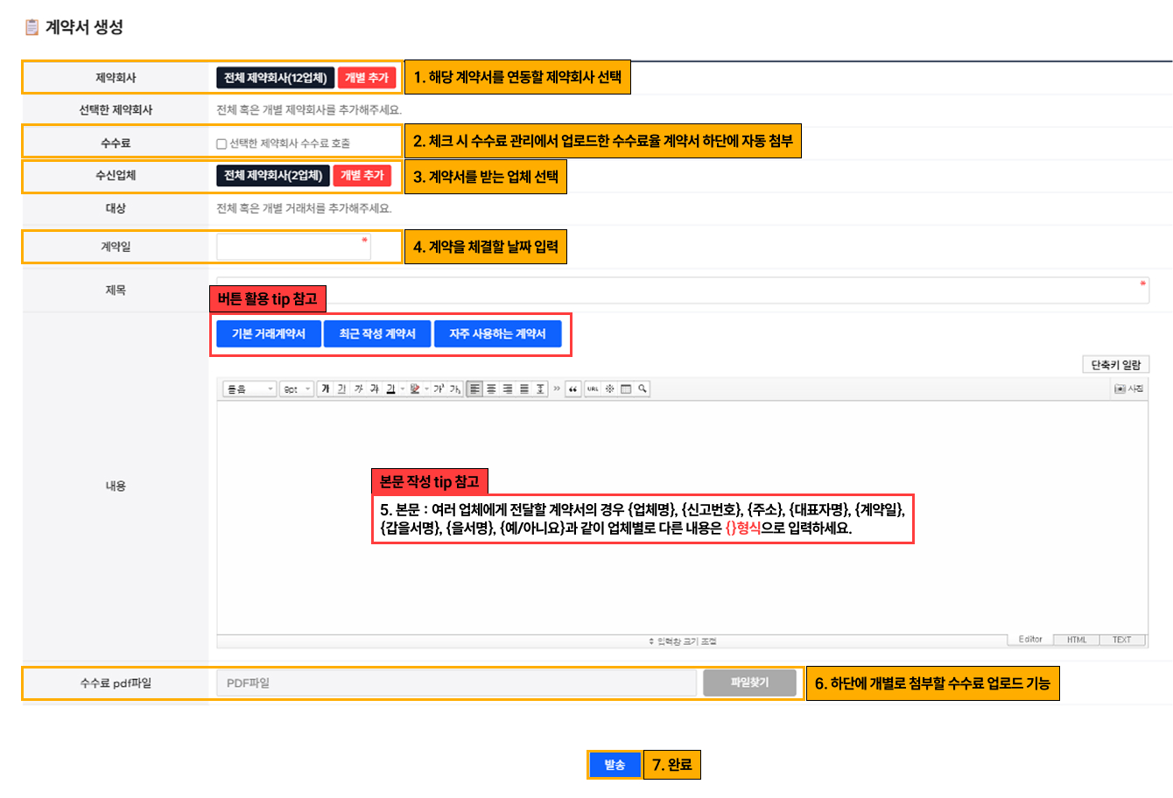Image resolution: width=1173 pixels, height=798 pixels.
Task: Apply the font color icon
Action: click(x=390, y=388)
